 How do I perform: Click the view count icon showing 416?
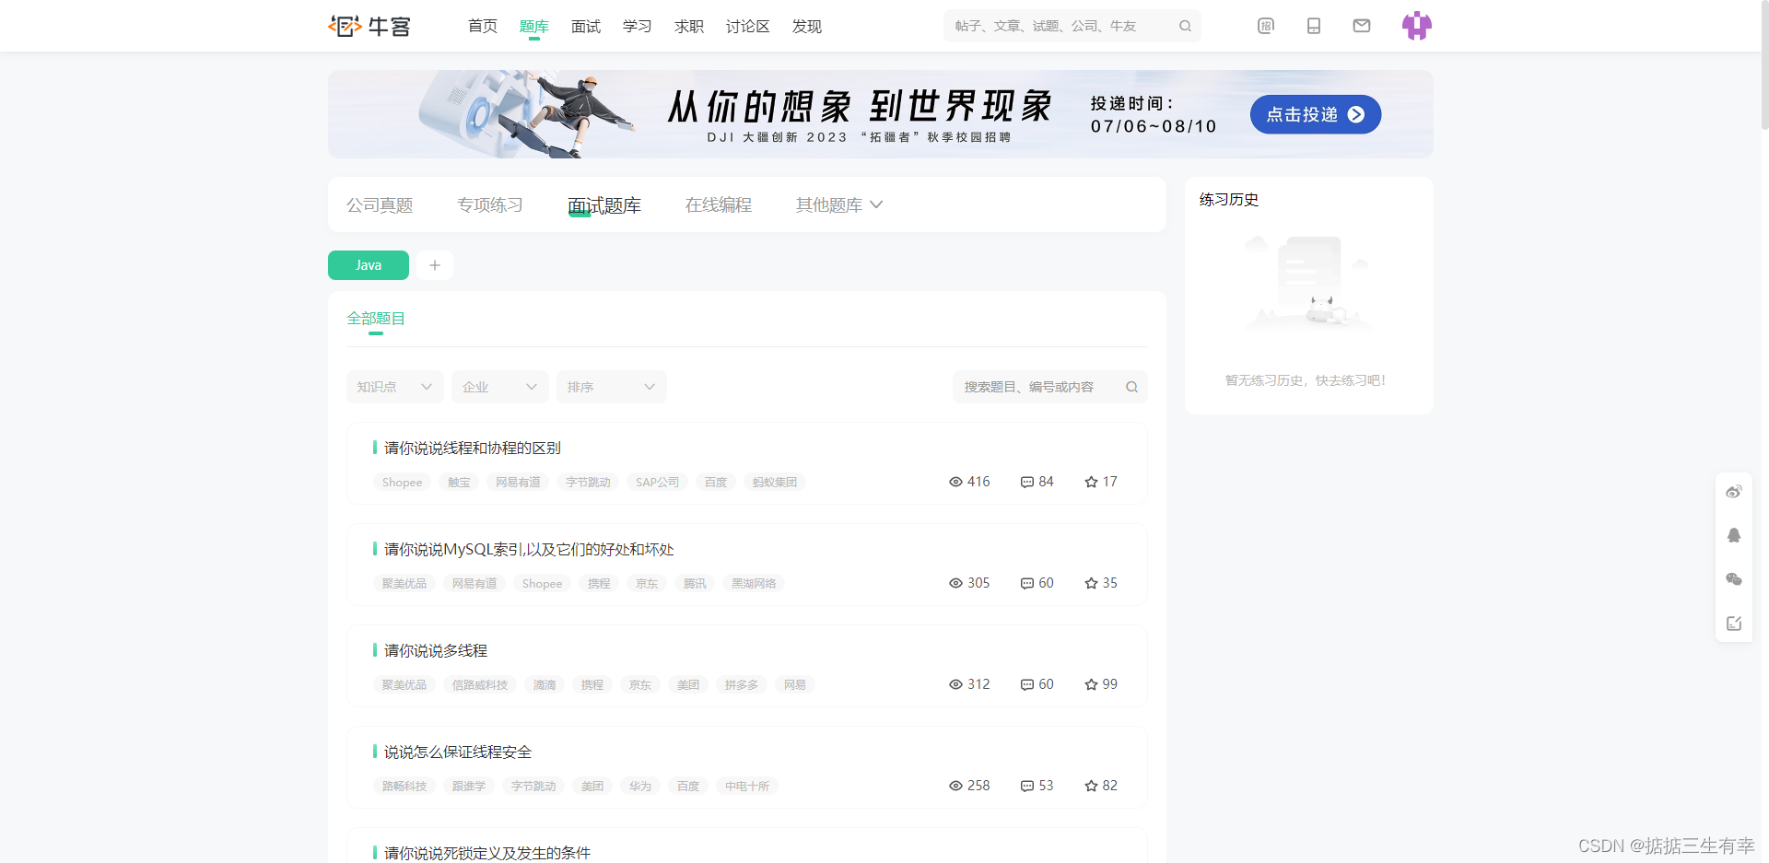click(x=955, y=482)
